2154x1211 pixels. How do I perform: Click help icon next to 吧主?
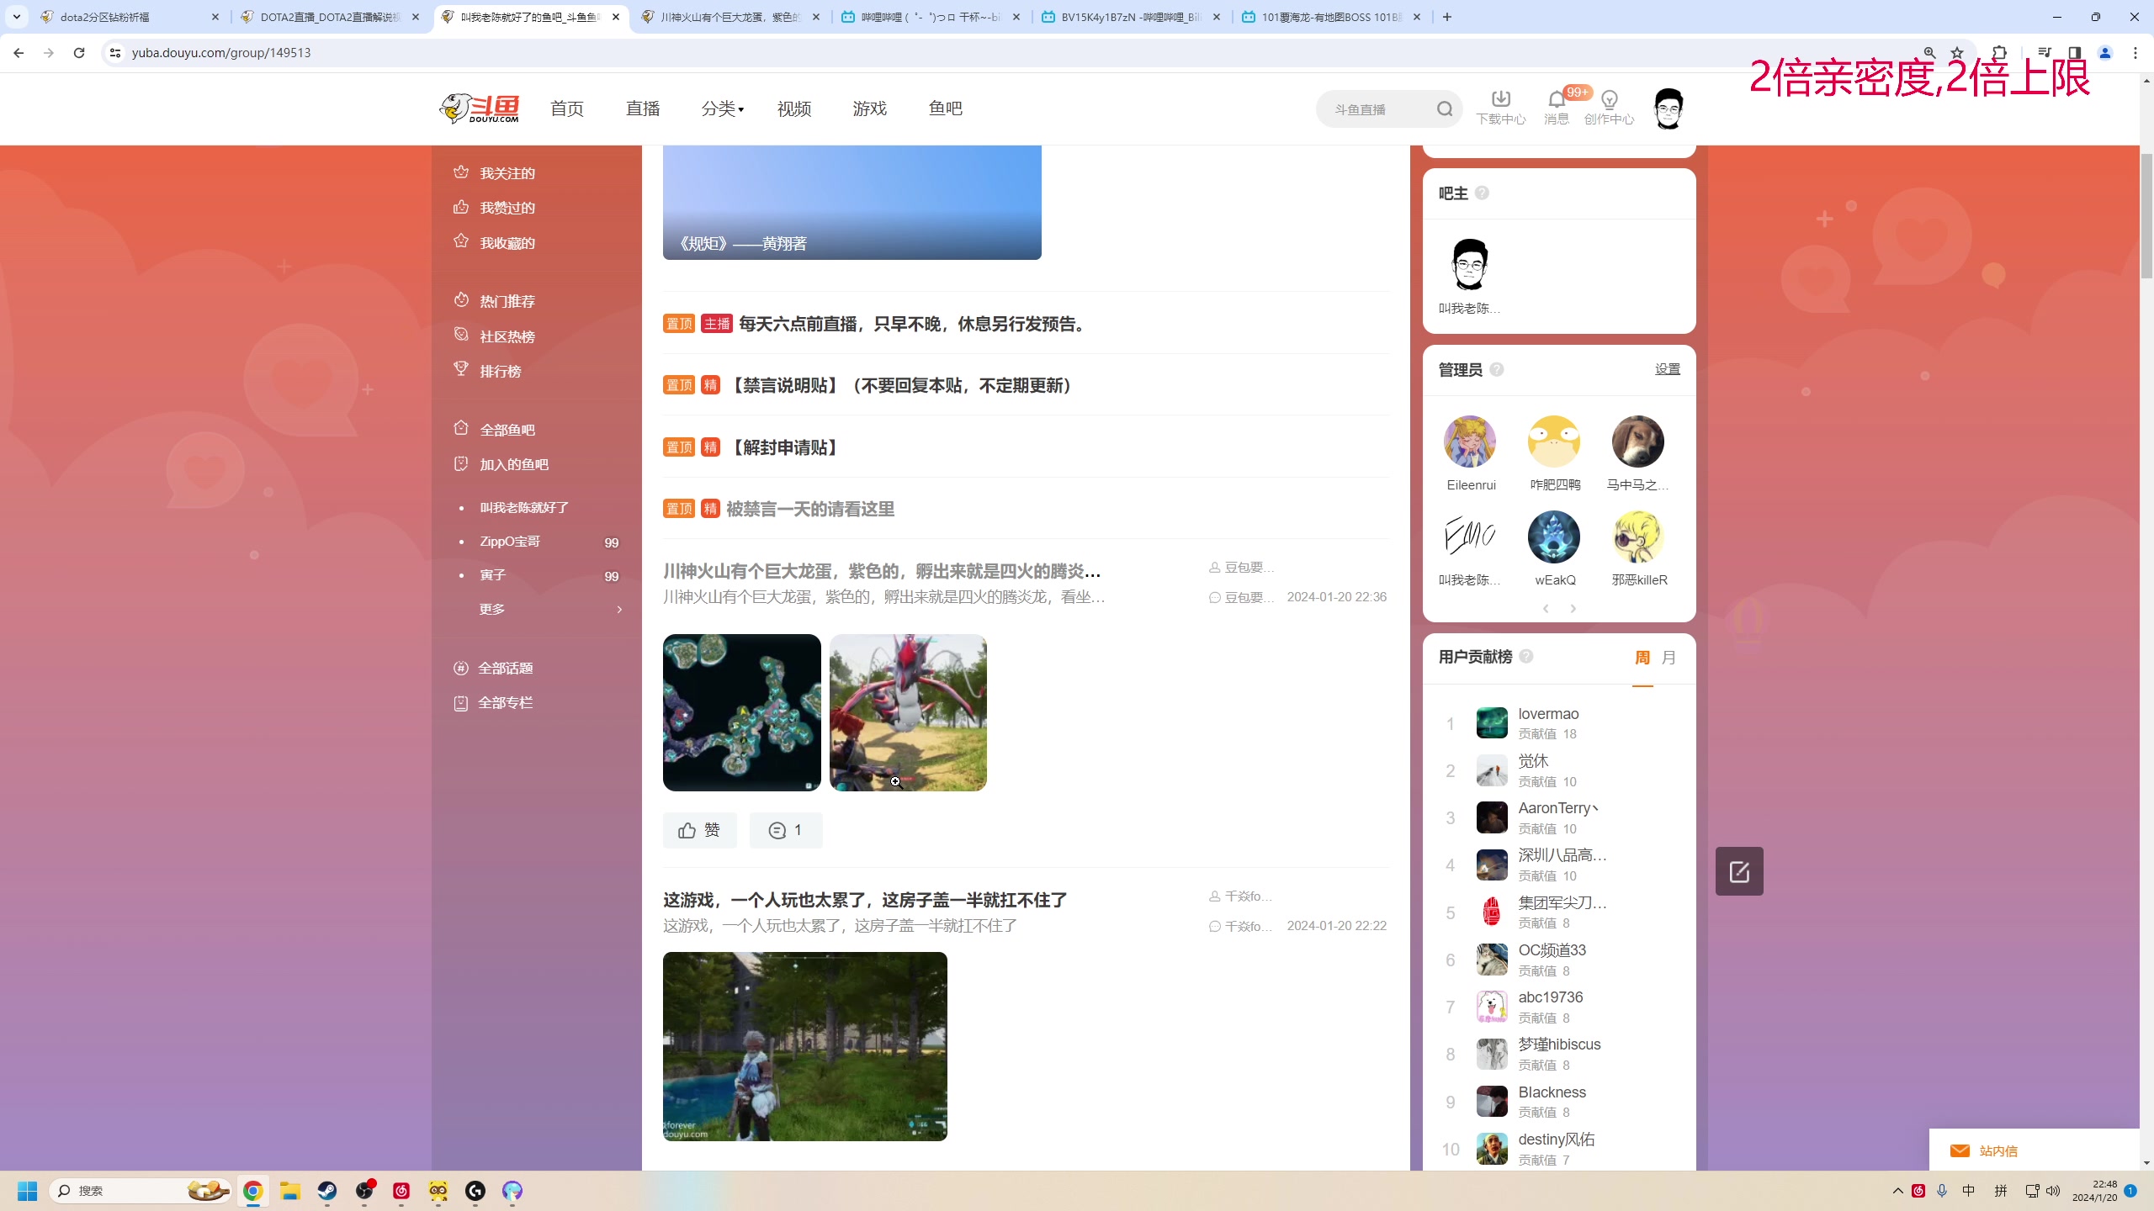point(1483,193)
